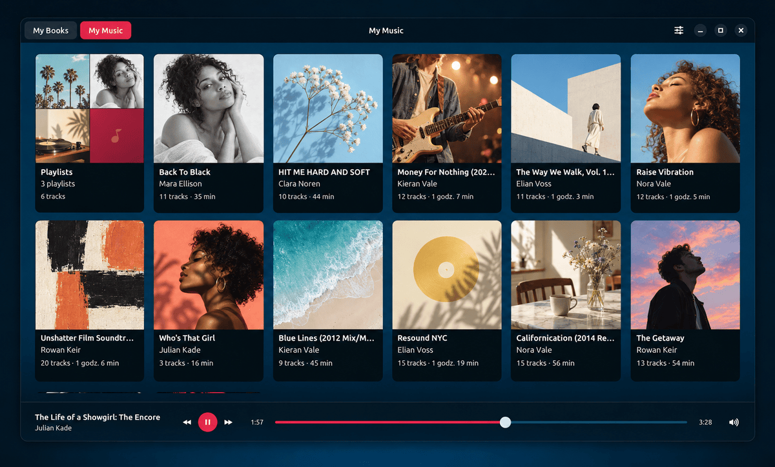
Task: Click the playback progress slider handle
Action: [x=506, y=422]
